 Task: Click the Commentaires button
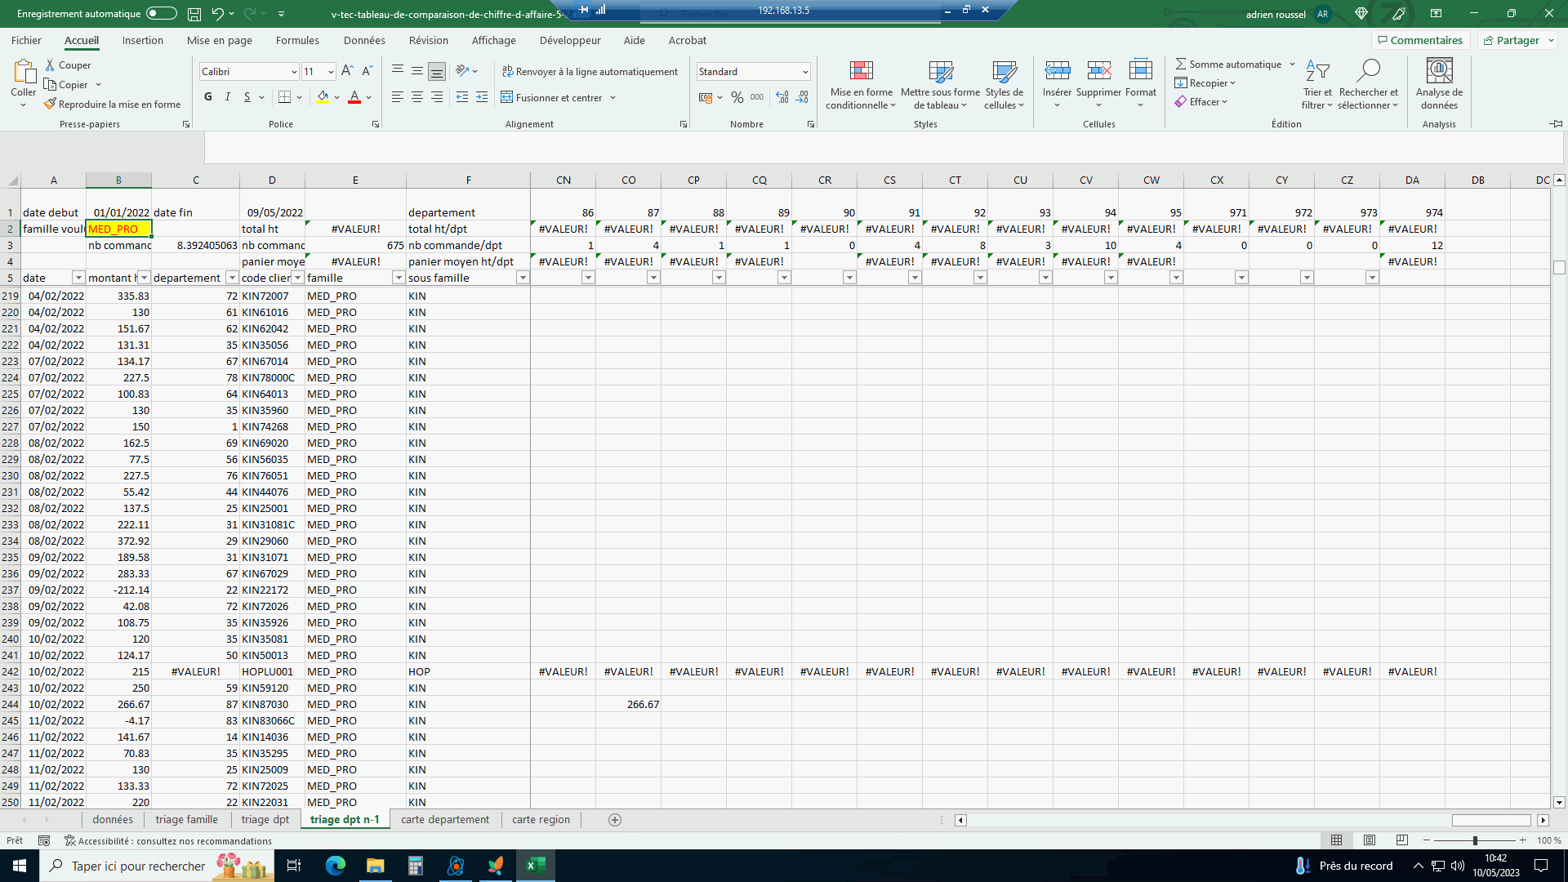(x=1420, y=40)
